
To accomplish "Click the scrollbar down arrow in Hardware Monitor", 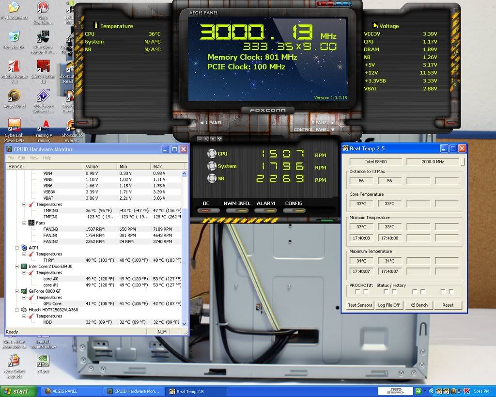I will (185, 323).
